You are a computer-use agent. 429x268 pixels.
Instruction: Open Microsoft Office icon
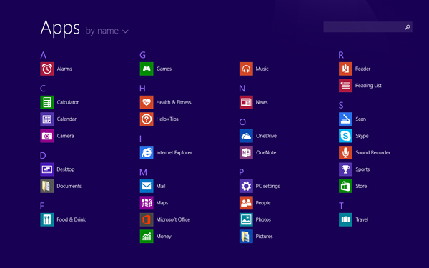pos(147,219)
